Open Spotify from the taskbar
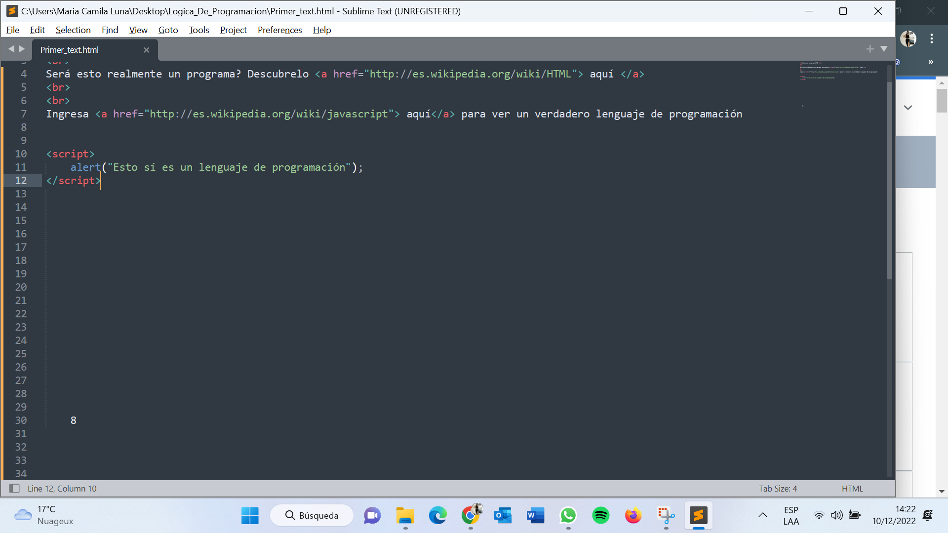 tap(601, 516)
